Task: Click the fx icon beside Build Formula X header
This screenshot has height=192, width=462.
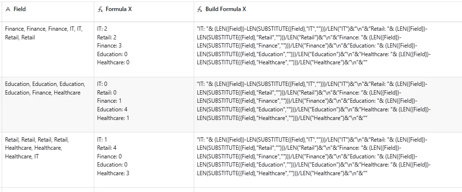Action: (199, 10)
